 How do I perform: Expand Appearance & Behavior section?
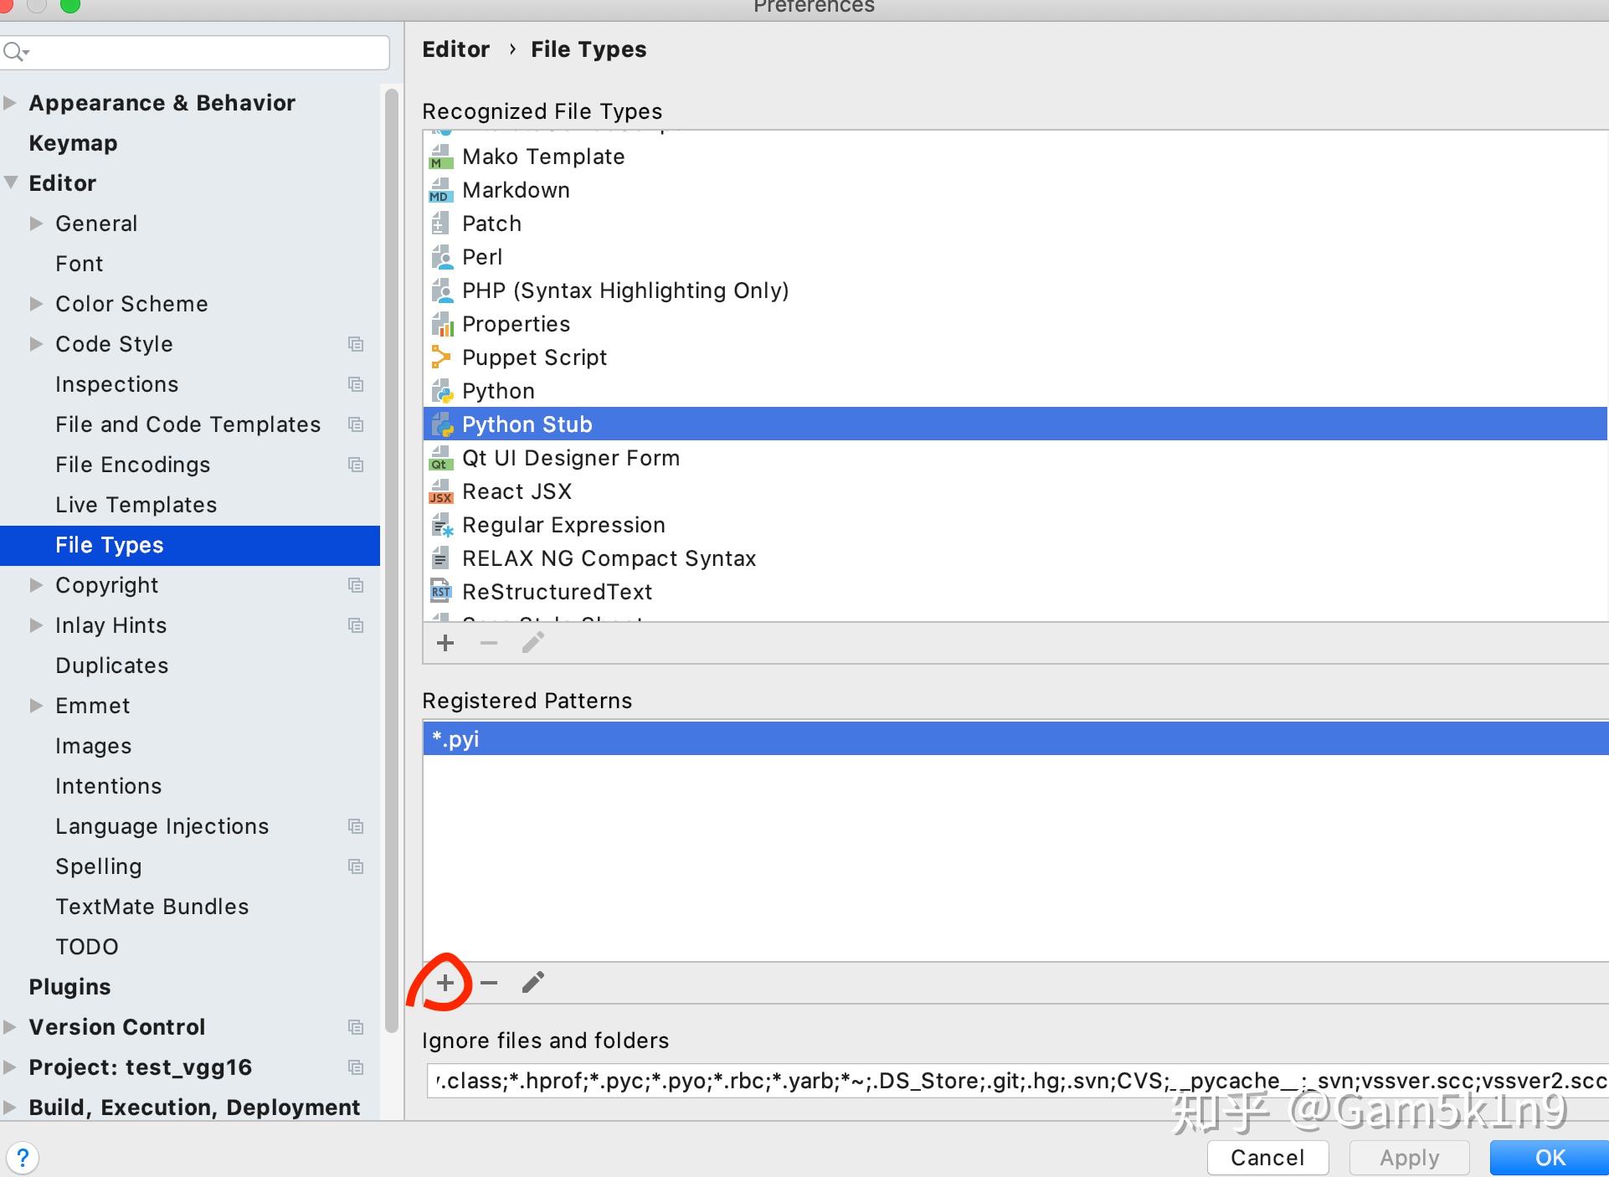pos(10,103)
